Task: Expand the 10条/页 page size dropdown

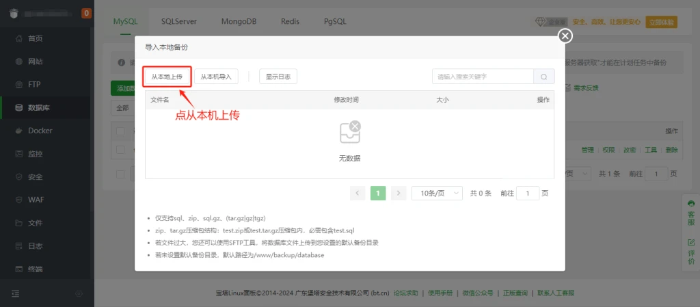Action: click(437, 193)
